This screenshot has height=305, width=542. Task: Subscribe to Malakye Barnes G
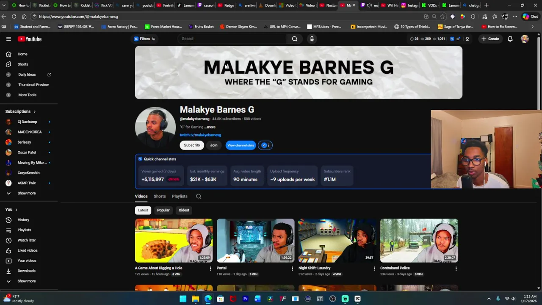click(x=192, y=145)
